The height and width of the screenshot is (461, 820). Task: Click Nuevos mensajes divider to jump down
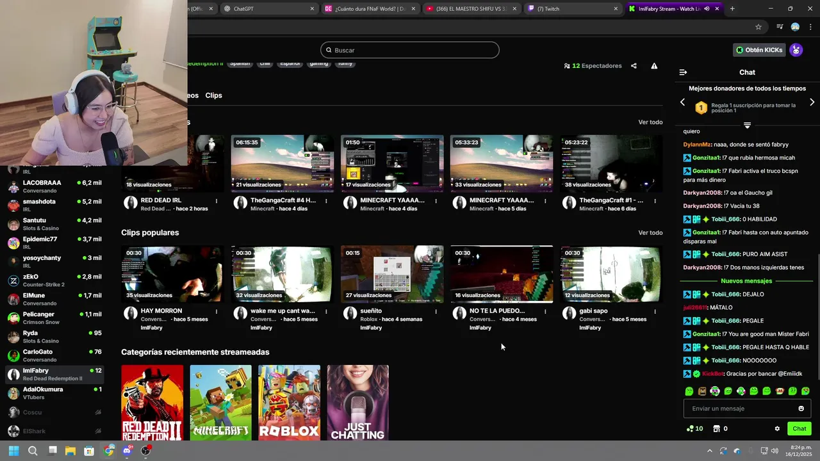click(x=746, y=281)
